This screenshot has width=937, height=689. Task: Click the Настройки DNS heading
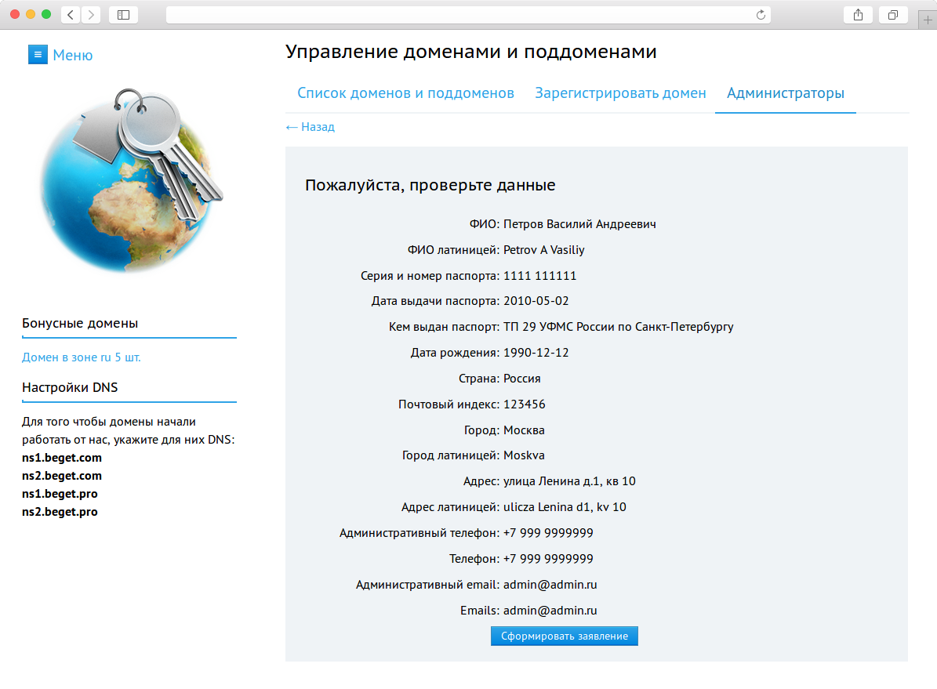coord(70,387)
